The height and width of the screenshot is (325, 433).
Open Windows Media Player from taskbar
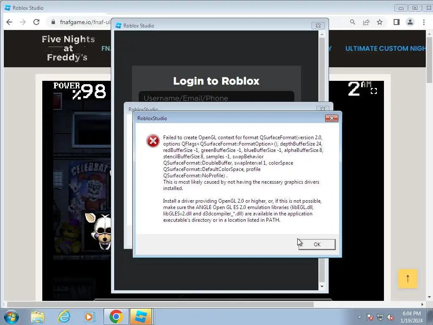coord(89,317)
